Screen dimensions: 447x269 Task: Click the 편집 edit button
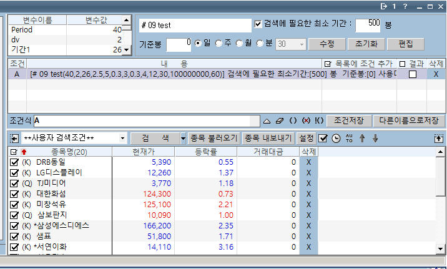coord(406,44)
